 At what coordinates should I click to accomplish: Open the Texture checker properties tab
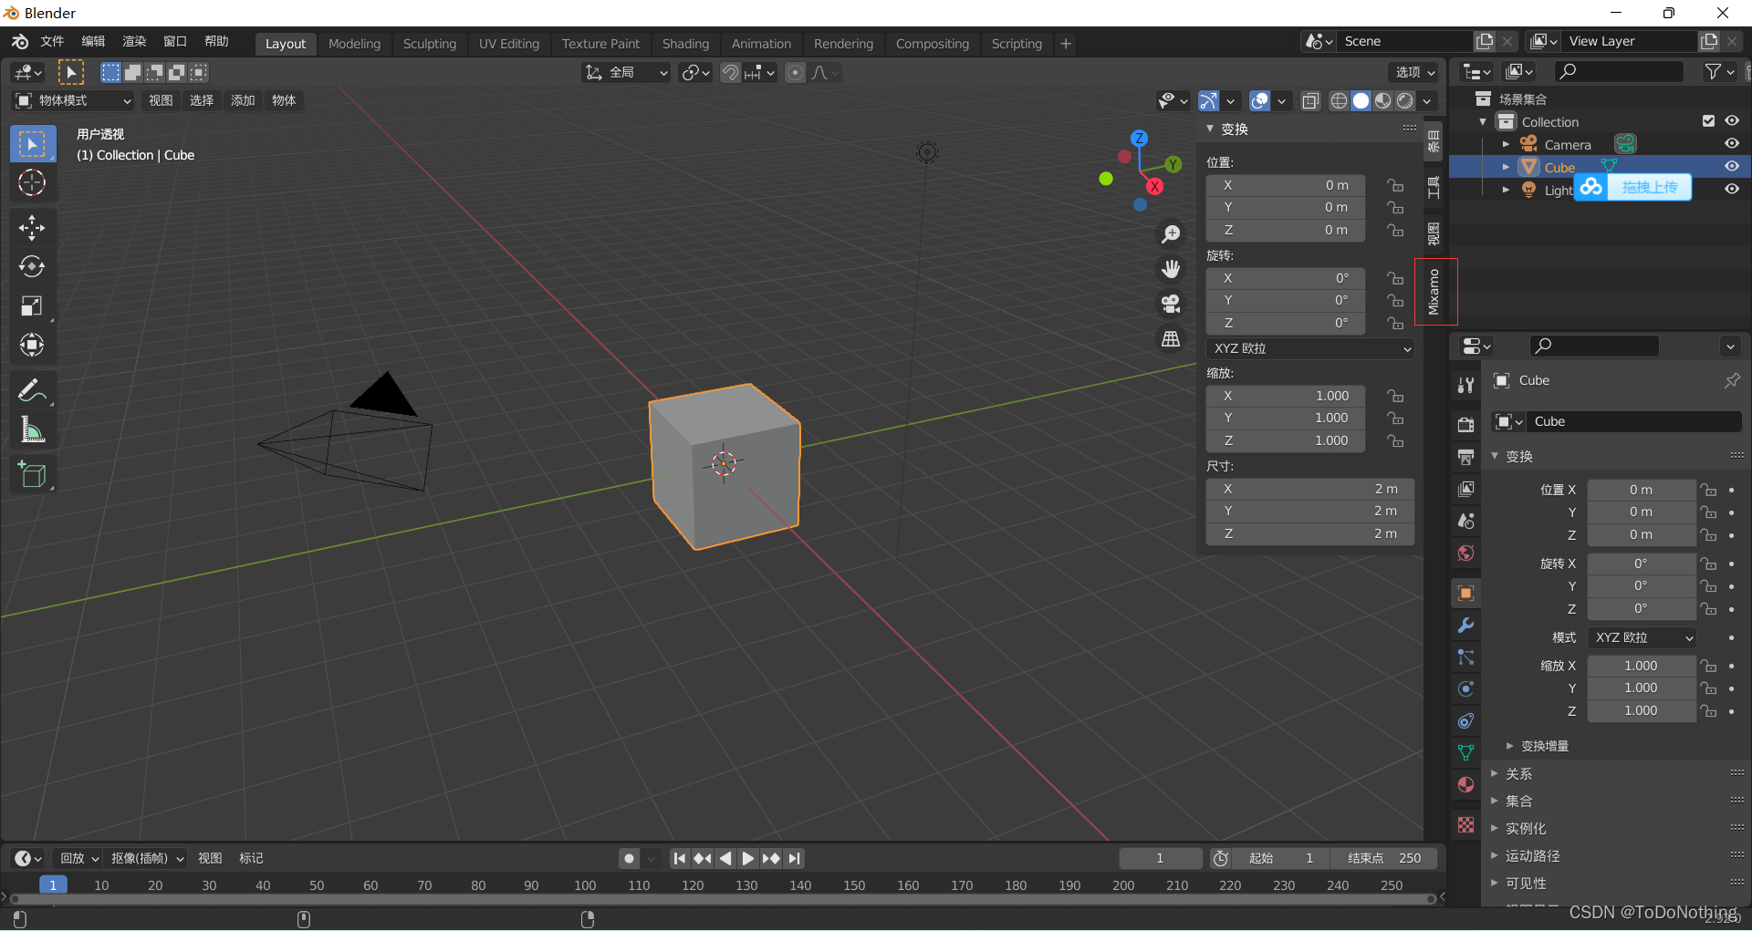tap(1465, 825)
